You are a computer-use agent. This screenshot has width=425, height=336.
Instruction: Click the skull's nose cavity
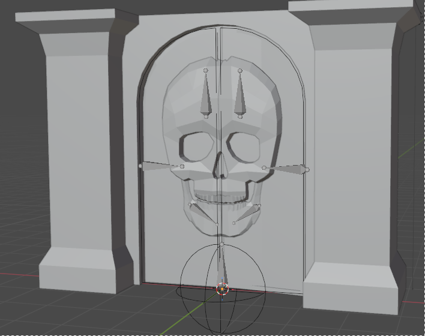[x=221, y=165]
